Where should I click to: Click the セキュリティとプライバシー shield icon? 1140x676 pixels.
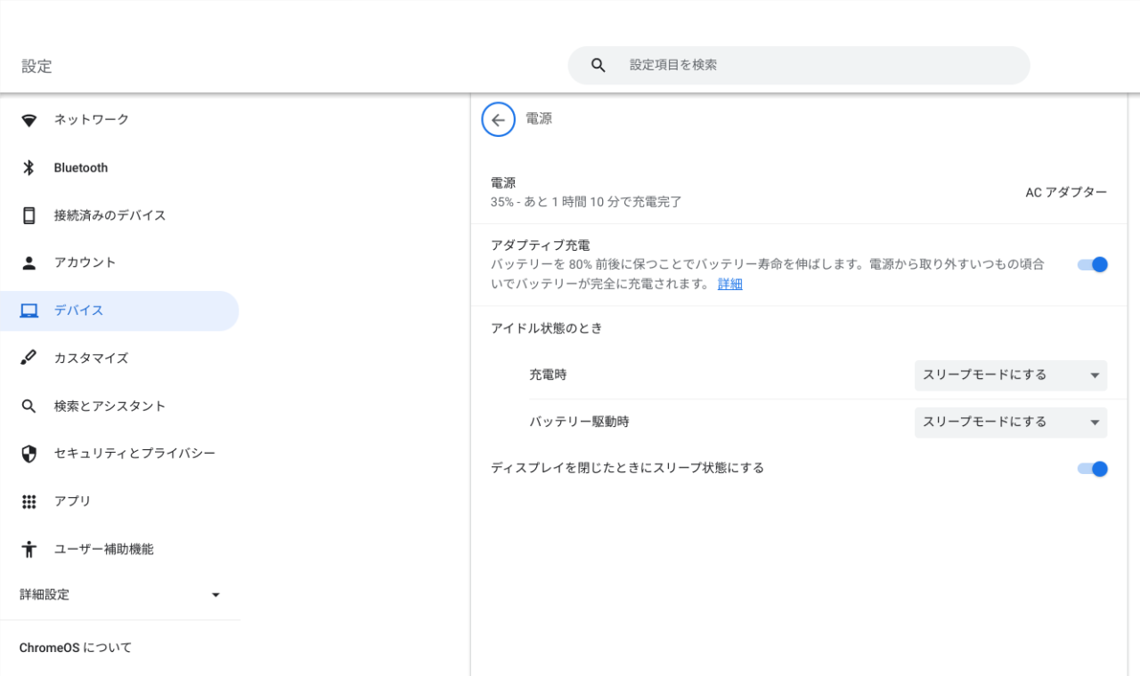28,453
